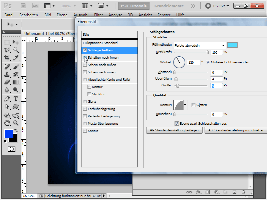Swap foreground and background colors
Screen dimensions: 267x200
16,130
